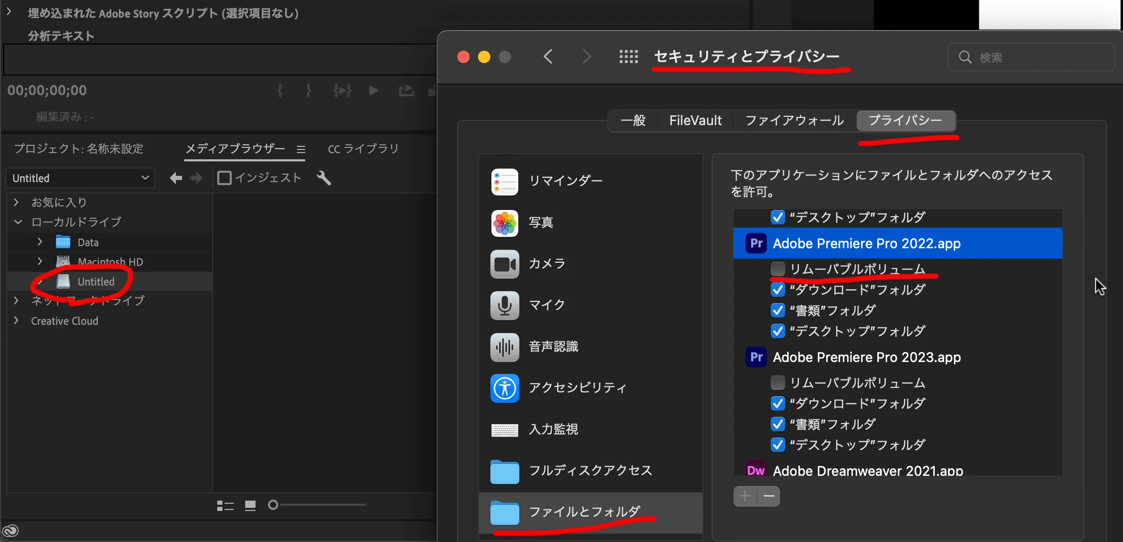The width and height of the screenshot is (1123, 542).
Task: Toggle Desktop folder for Premiere Pro 2022
Action: pos(777,331)
